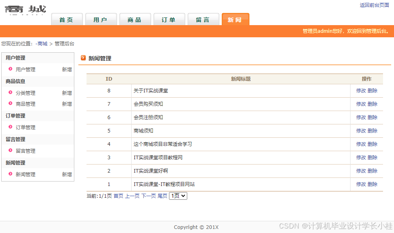
Task: Click news title IT实战课堂好啊
Action: (151, 171)
